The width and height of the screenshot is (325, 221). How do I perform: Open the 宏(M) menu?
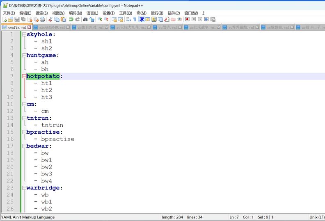[141, 13]
